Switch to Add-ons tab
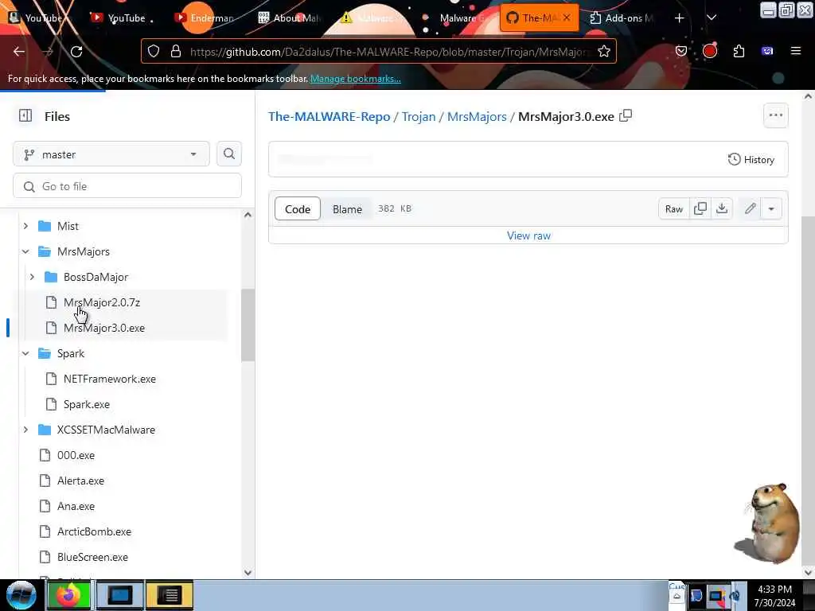Viewport: 815px width, 611px height. (621, 18)
